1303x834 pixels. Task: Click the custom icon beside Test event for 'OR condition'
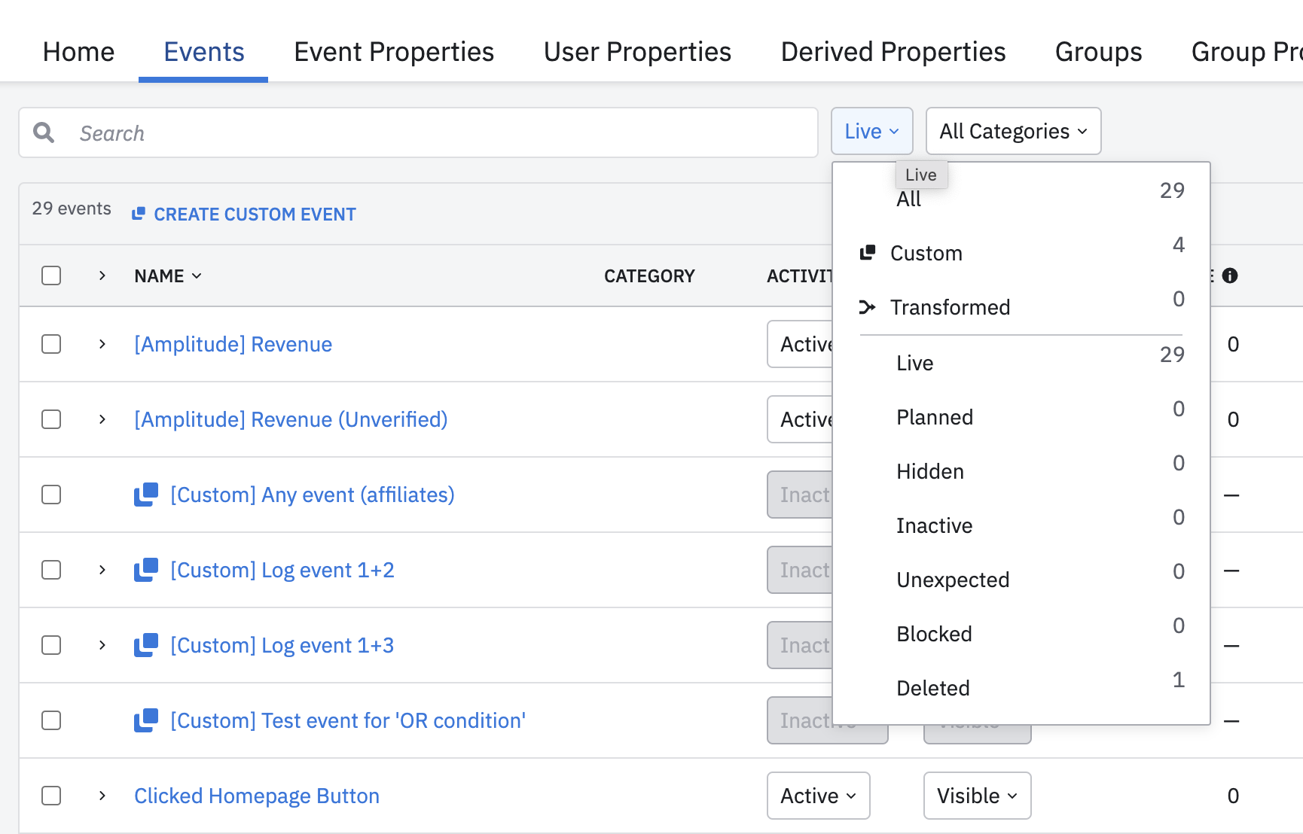(146, 720)
